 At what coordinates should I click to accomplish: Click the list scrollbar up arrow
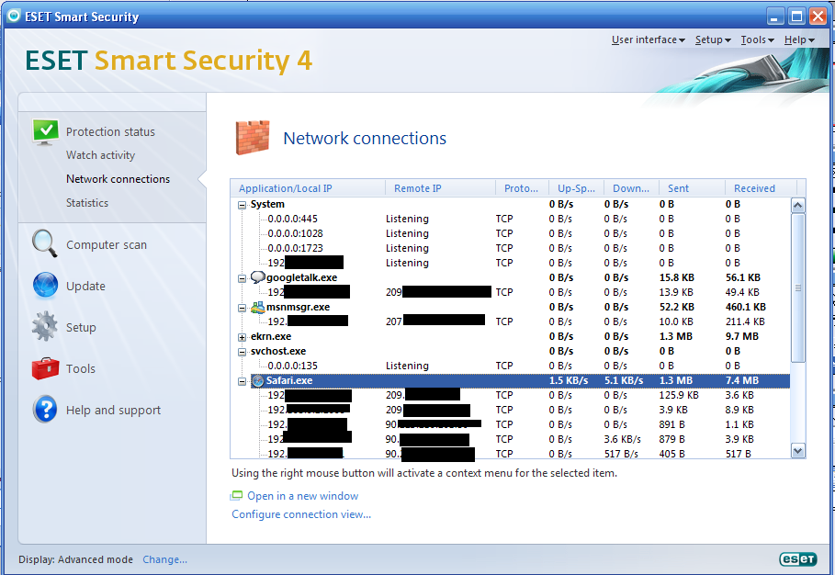(797, 206)
